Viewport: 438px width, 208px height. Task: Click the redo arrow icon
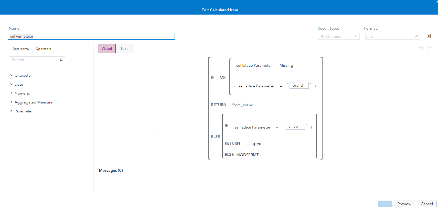pos(429,48)
